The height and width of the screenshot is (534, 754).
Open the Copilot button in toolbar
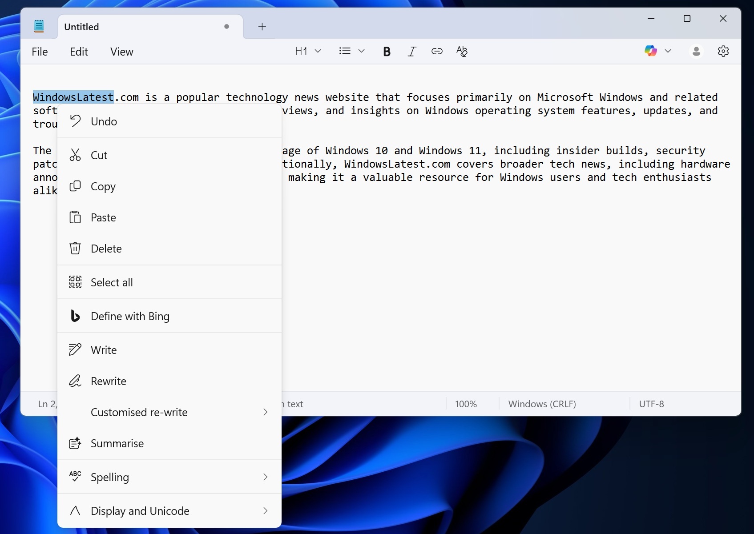[x=651, y=51]
